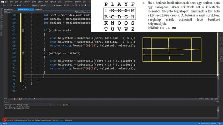Viewport: 223px width, 125px height.
Task: Open the Edit menu
Action: point(11,2)
